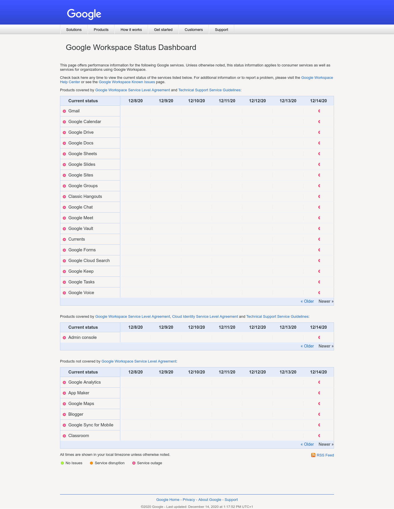Click the No Issues legend entry
Viewport: 394px width, 509px height.
(72, 463)
